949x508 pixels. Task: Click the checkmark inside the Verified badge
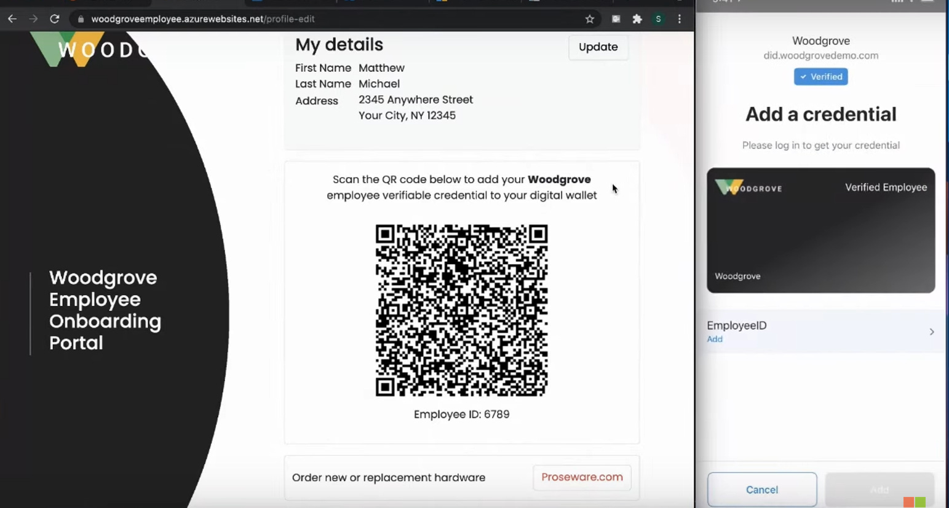(x=803, y=76)
